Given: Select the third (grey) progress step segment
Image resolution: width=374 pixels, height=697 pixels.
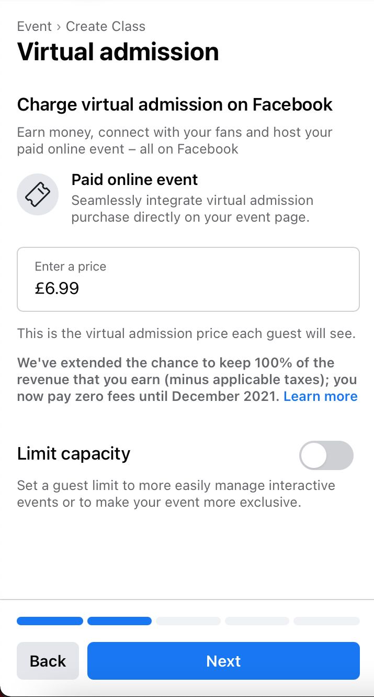Looking at the screenshot, I should pyautogui.click(x=188, y=621).
